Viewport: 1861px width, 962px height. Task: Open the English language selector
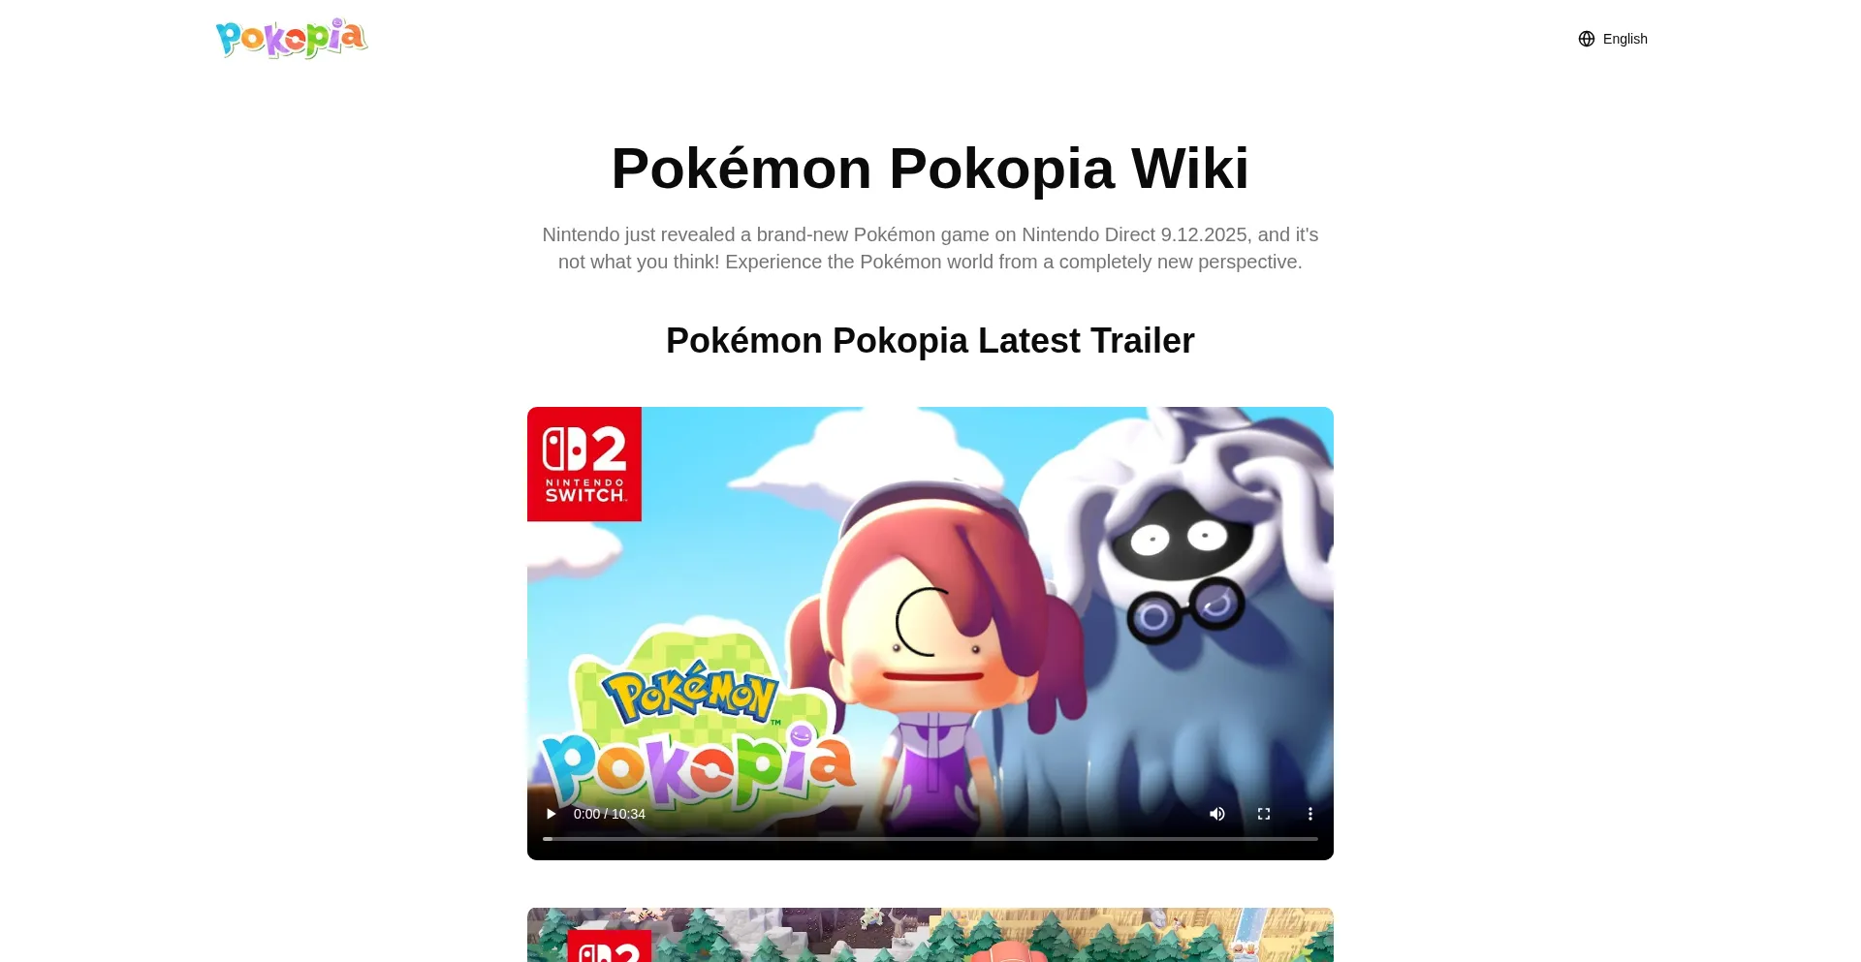tap(1613, 39)
